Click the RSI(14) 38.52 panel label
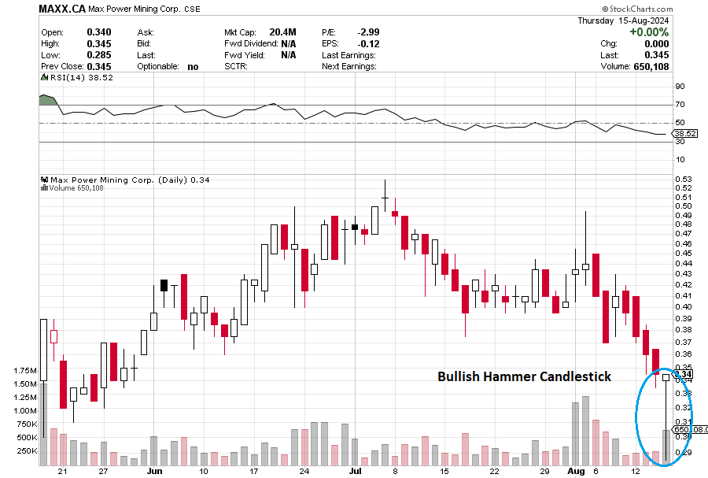This screenshot has width=708, height=478. [x=81, y=78]
